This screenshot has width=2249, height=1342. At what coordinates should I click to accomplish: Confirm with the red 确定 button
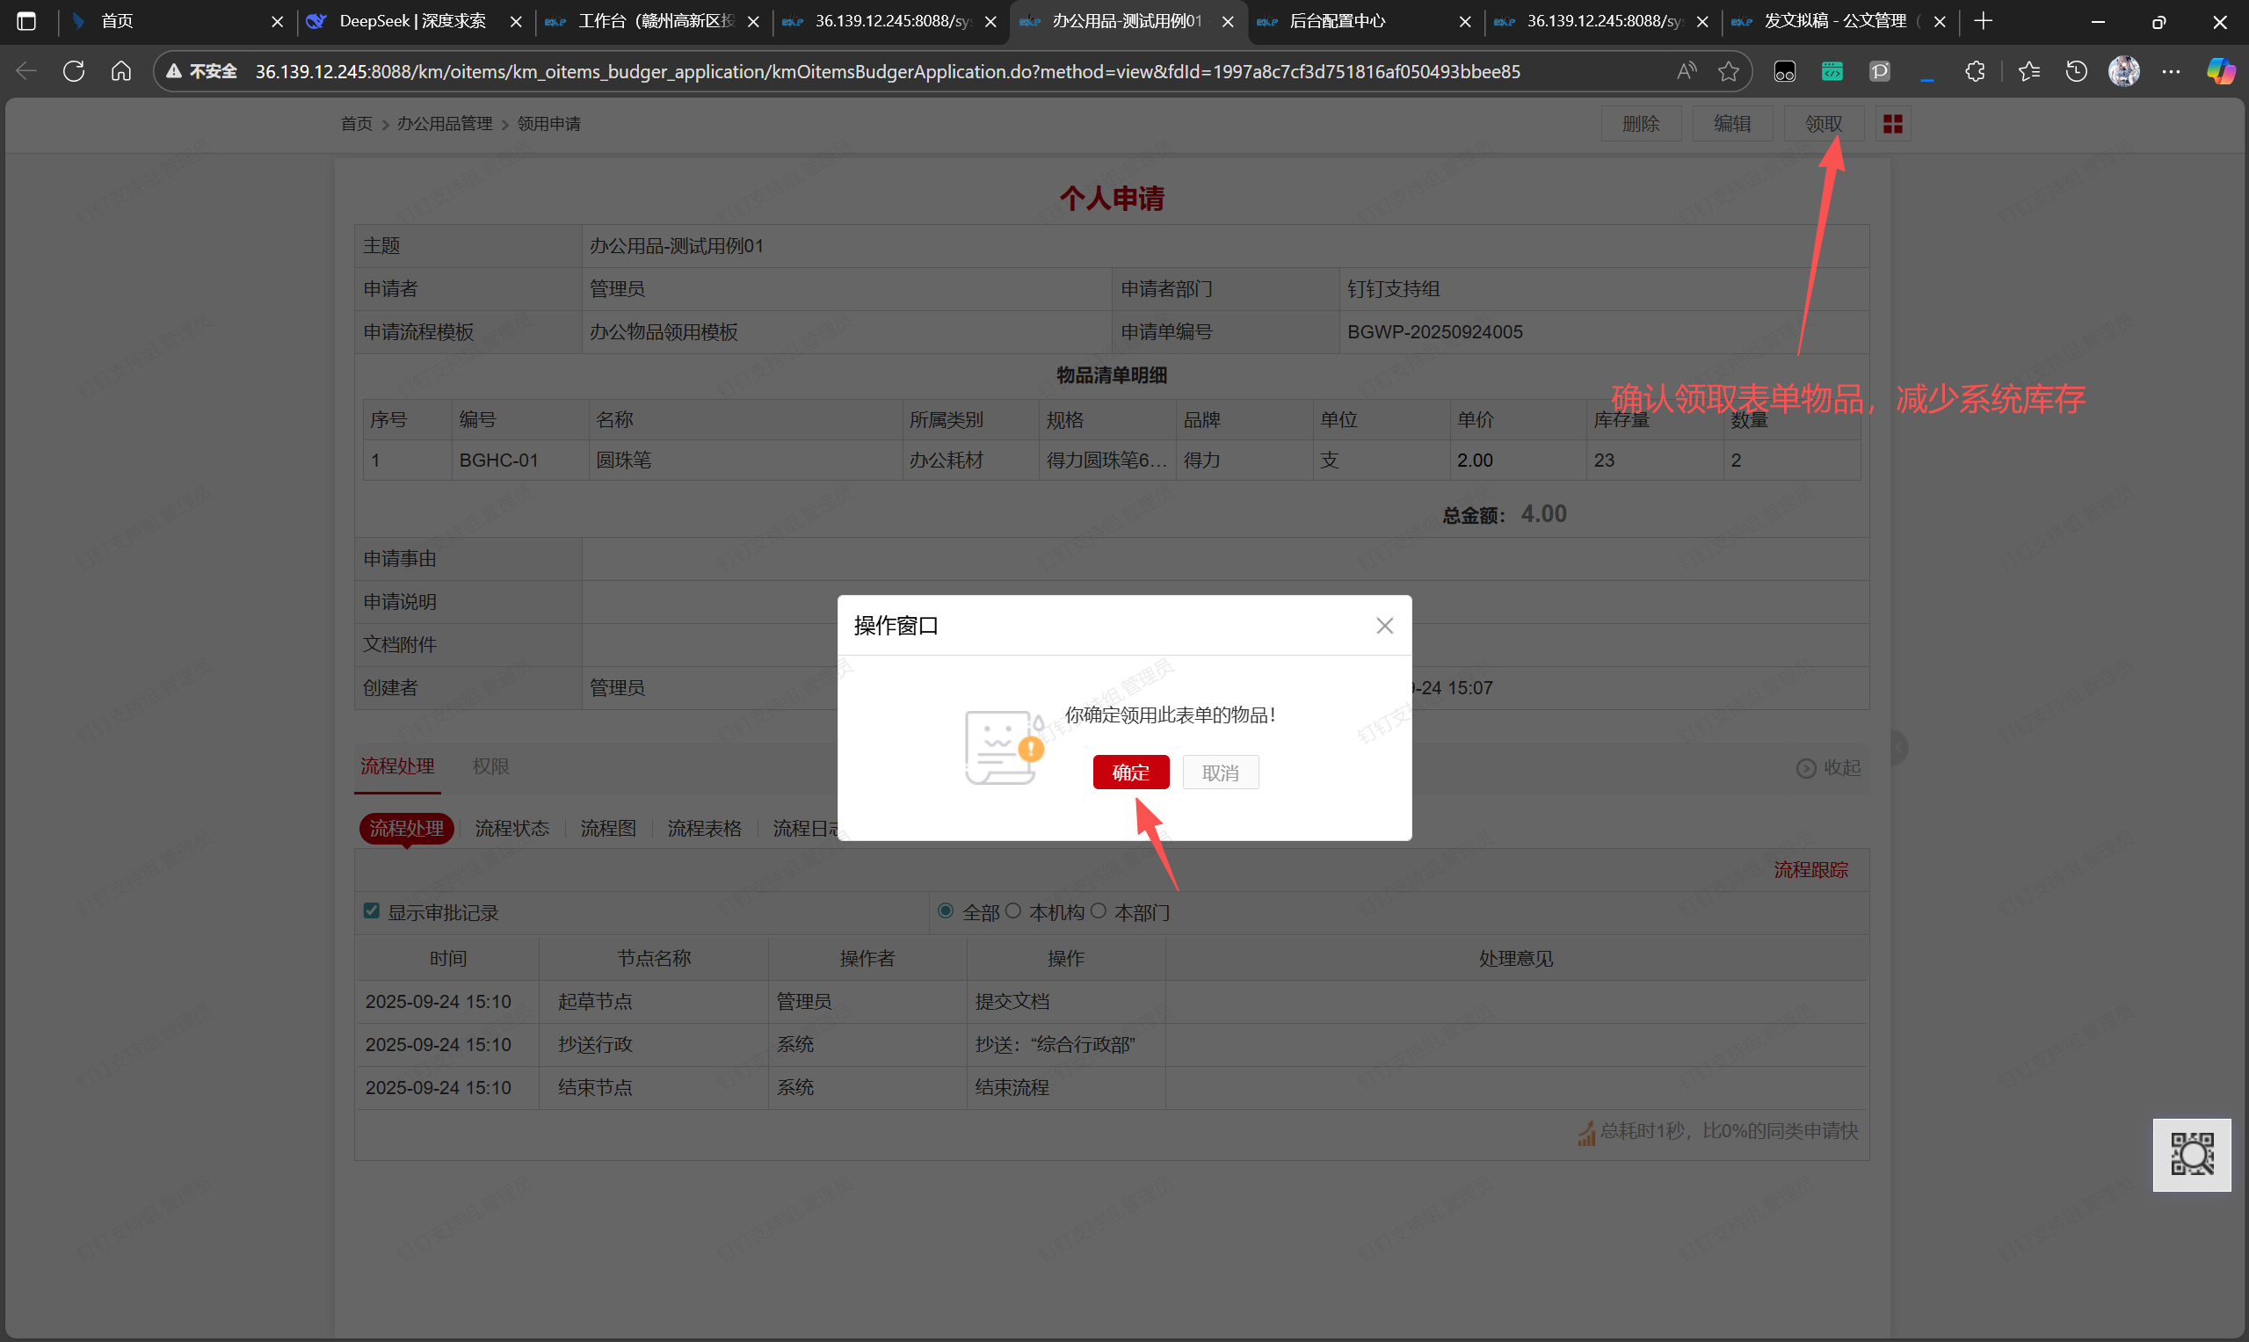[x=1129, y=773]
